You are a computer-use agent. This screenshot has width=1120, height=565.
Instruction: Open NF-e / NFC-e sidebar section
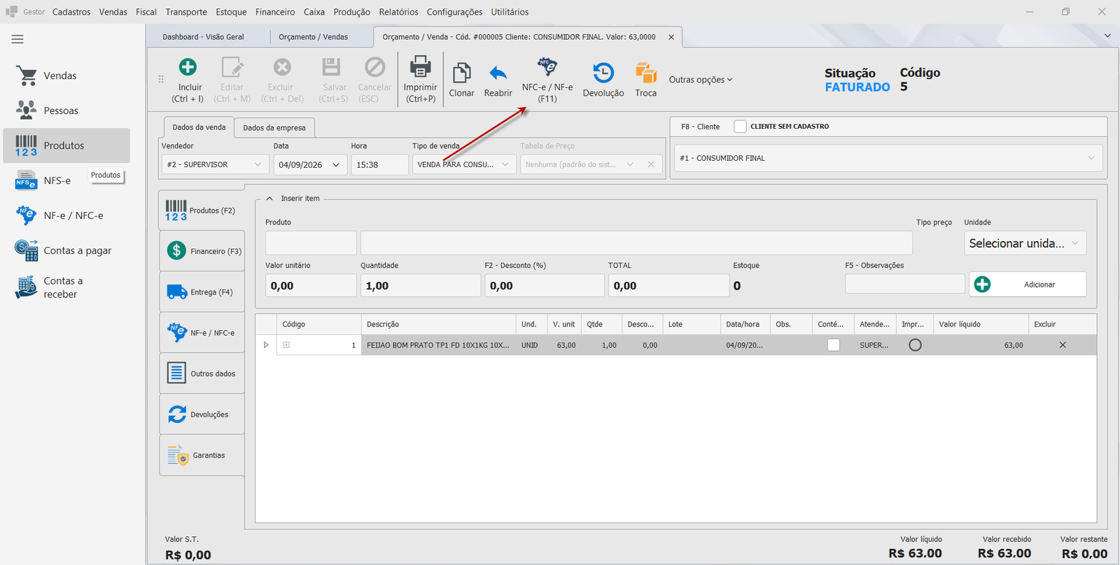click(66, 215)
